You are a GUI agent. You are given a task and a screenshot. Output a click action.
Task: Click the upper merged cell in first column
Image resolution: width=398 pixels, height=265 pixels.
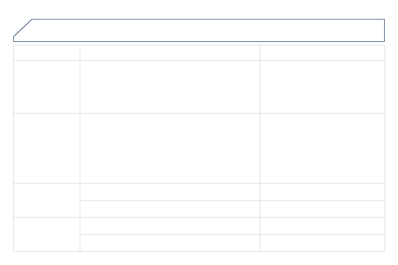[x=47, y=200]
